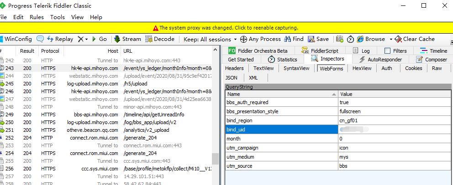This screenshot has width=453, height=185.
Task: Select the bind_uid query string row
Action: click(338, 130)
